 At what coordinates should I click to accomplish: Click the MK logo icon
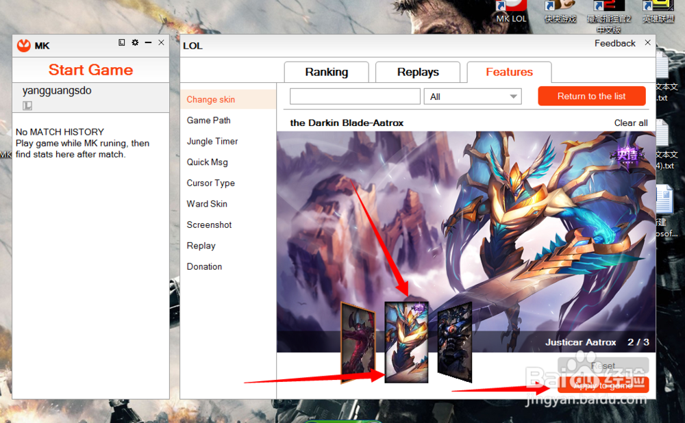point(23,45)
